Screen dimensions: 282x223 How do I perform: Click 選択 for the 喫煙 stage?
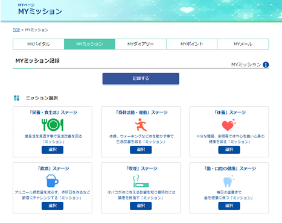pyautogui.click(x=141, y=206)
